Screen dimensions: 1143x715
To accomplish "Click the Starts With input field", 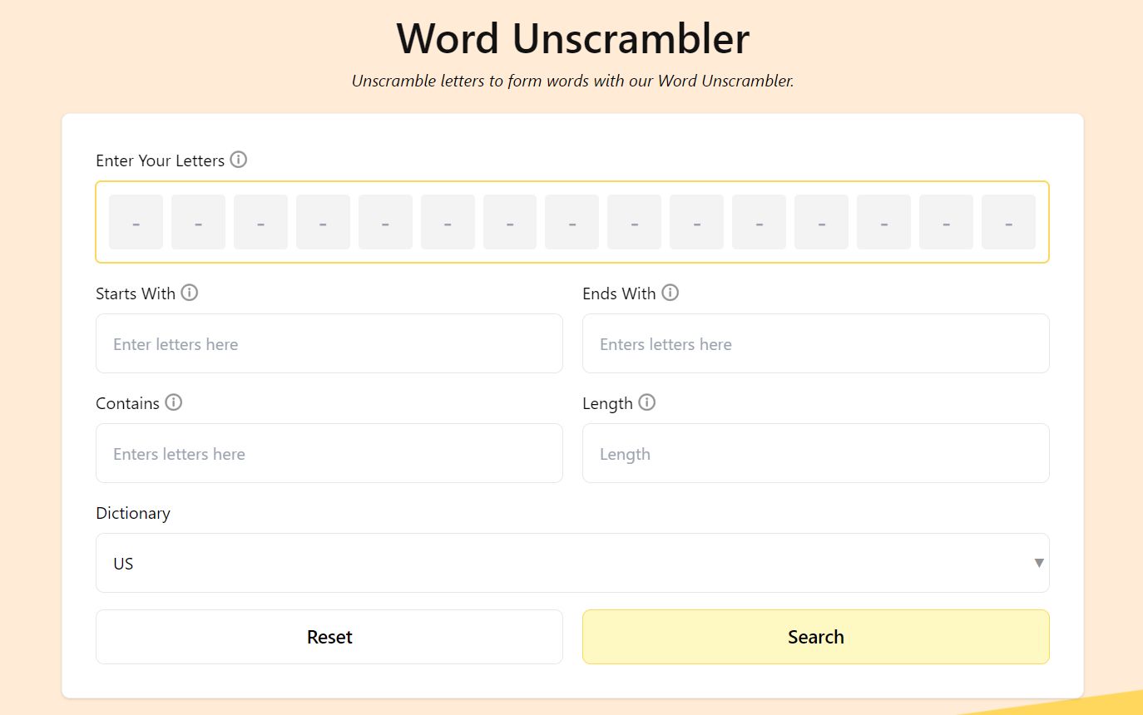I will pos(329,343).
